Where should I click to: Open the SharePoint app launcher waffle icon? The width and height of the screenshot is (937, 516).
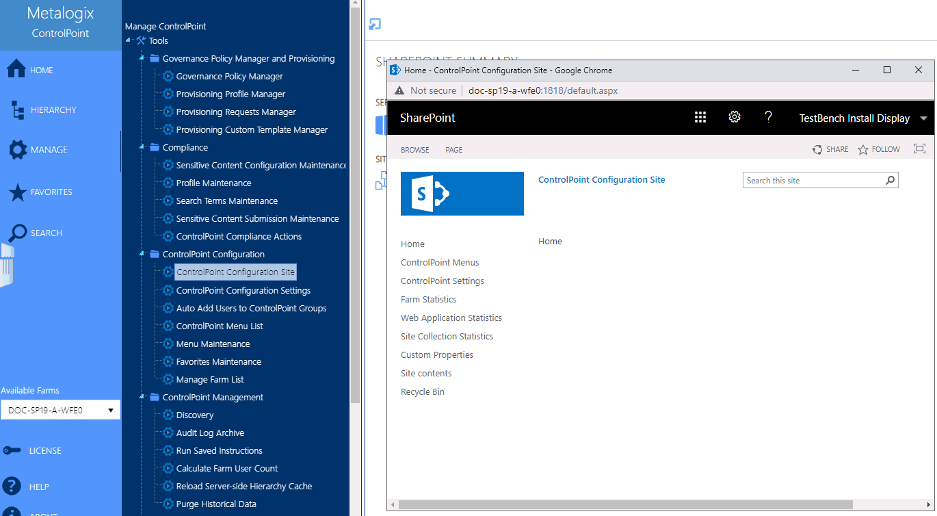(700, 116)
